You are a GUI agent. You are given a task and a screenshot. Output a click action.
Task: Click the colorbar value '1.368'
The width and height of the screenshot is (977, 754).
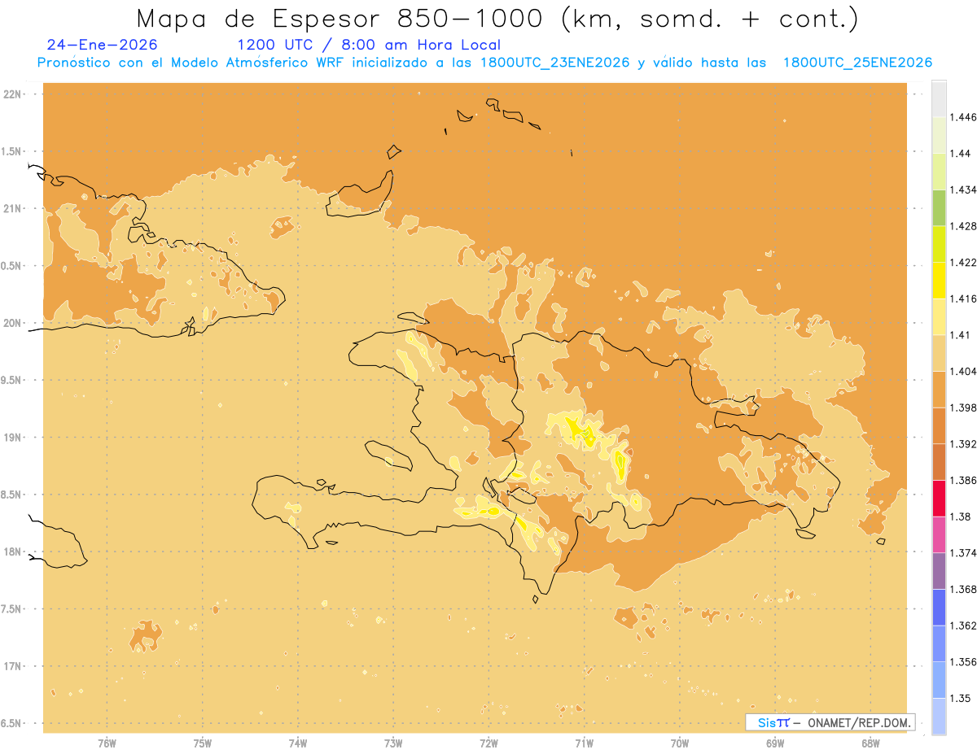pos(963,590)
